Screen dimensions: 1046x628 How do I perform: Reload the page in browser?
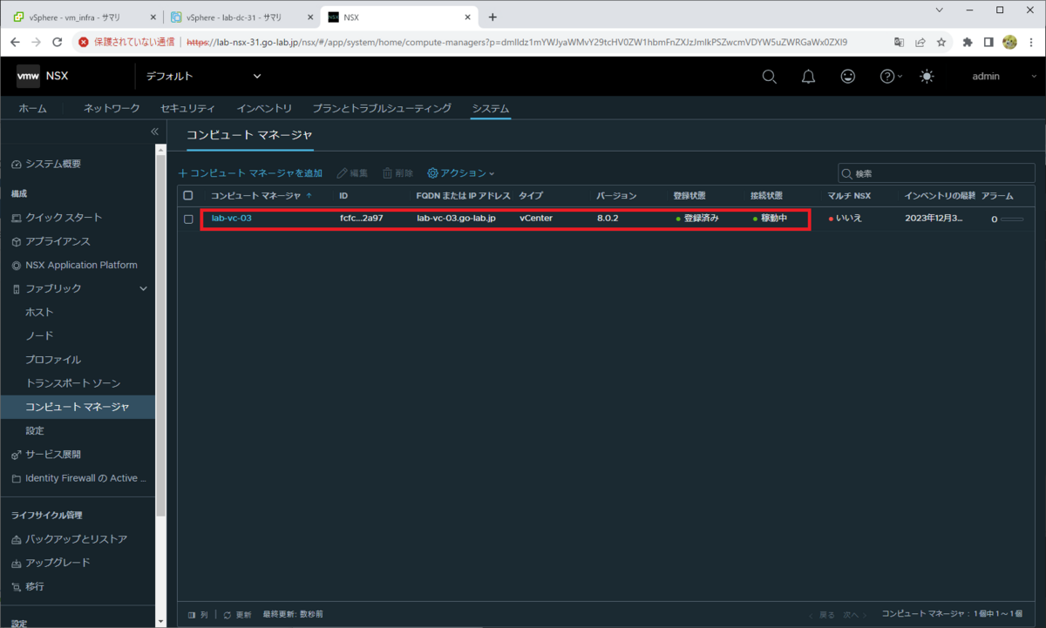click(58, 42)
